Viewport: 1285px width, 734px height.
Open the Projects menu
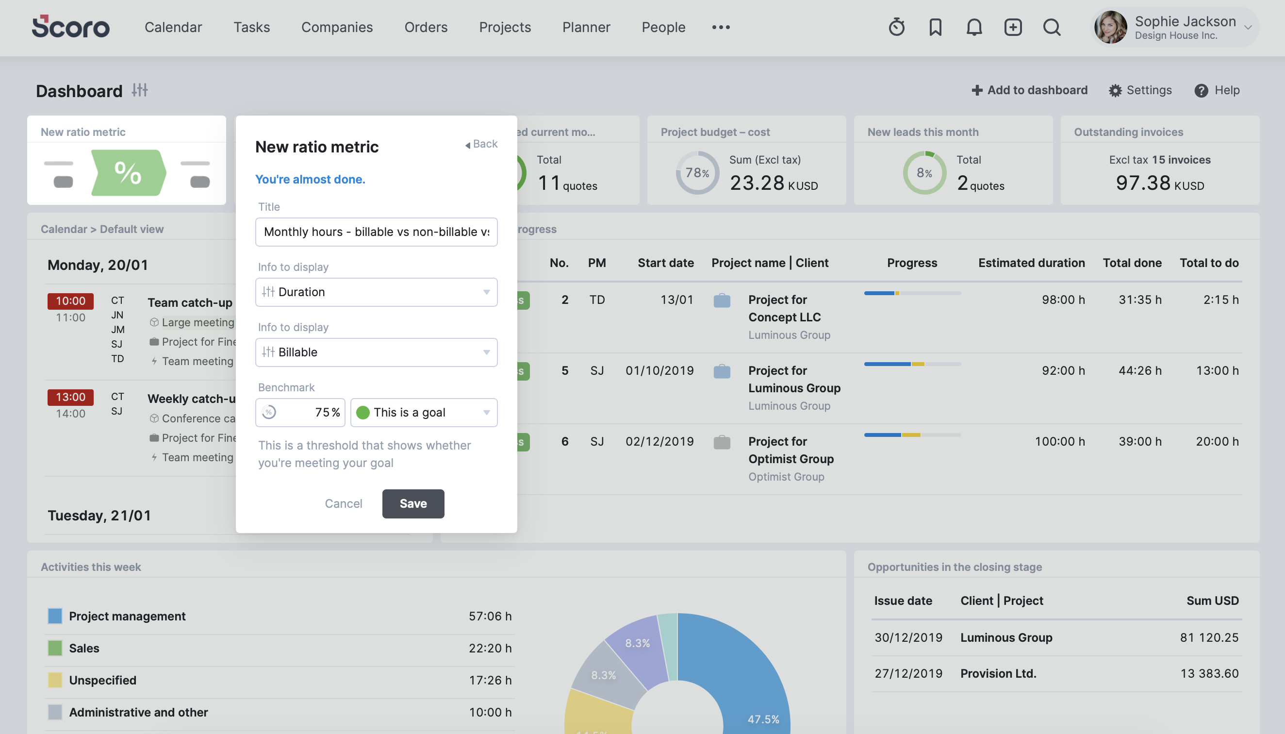tap(505, 27)
